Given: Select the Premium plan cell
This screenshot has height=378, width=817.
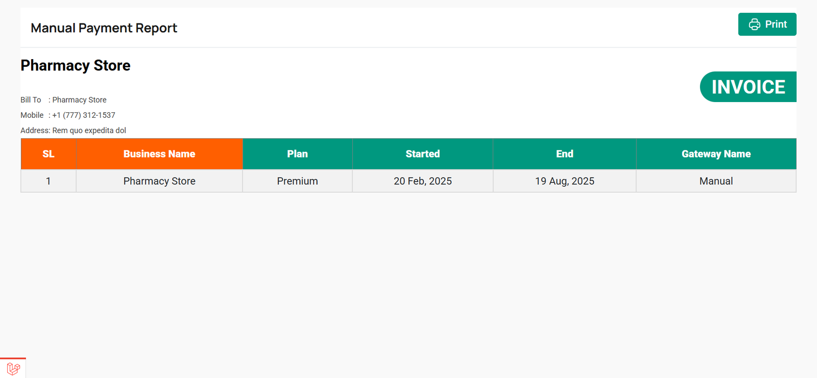Looking at the screenshot, I should click(297, 181).
